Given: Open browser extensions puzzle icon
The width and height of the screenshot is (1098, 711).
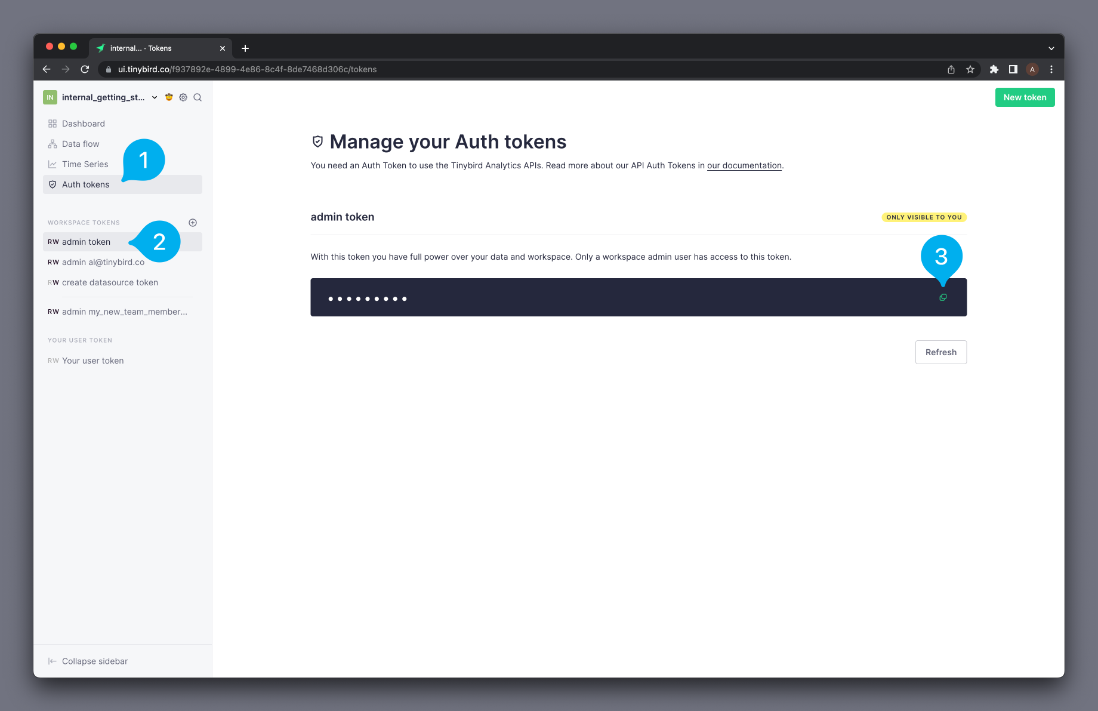Looking at the screenshot, I should tap(994, 69).
